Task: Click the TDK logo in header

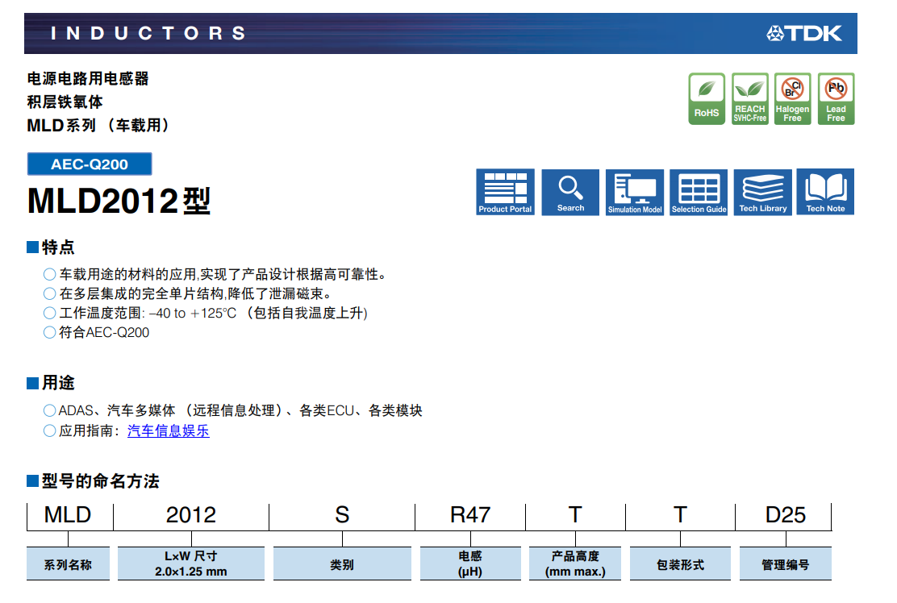Action: (x=804, y=33)
